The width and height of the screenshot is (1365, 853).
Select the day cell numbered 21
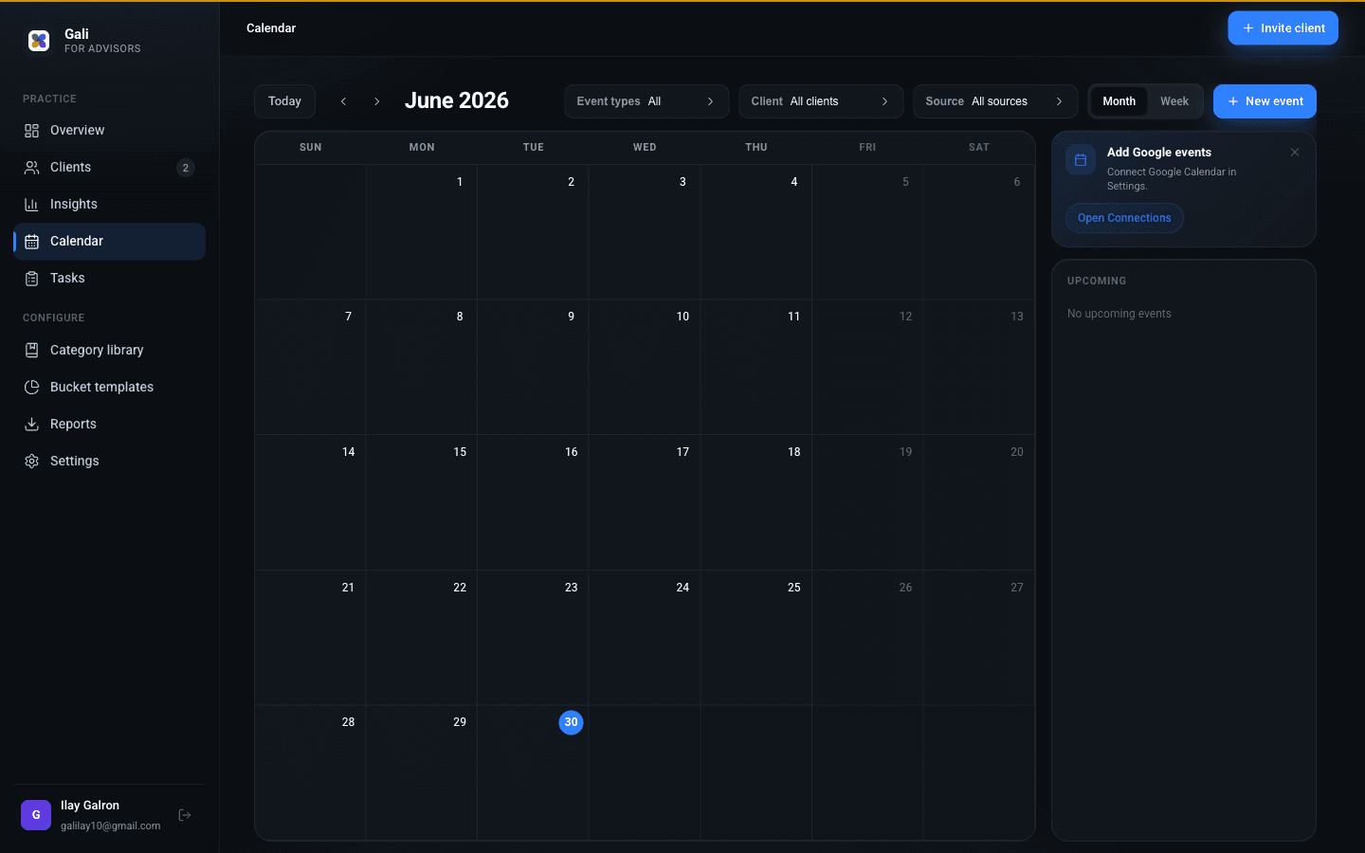(310, 638)
